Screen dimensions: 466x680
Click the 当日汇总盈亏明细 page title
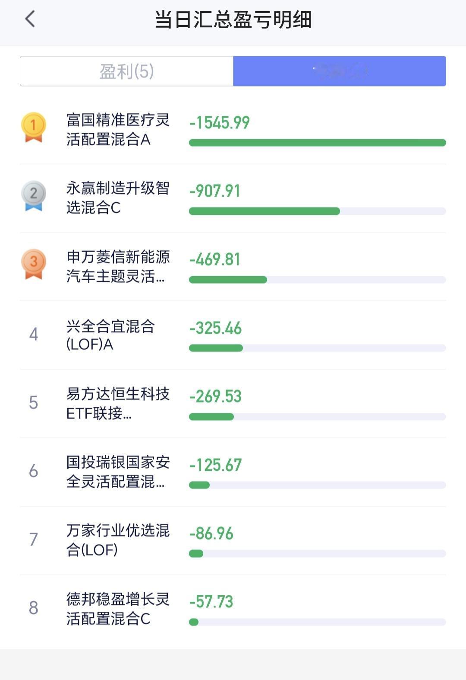tap(233, 19)
